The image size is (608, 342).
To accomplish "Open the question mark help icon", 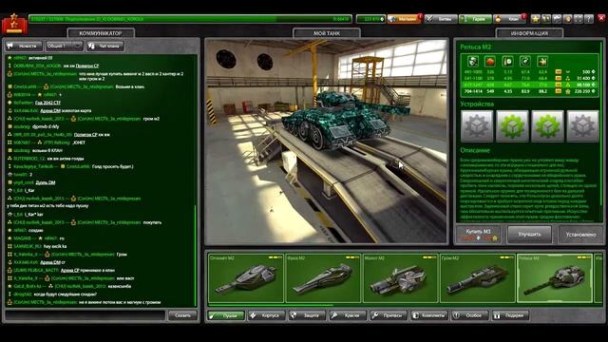I will [x=589, y=19].
